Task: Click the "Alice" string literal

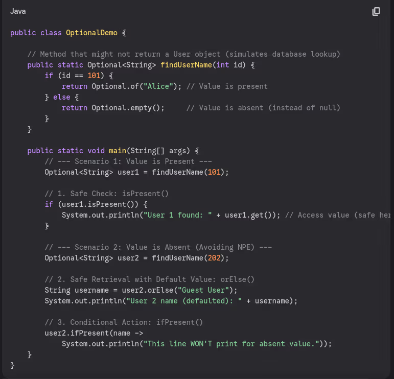Action: (x=158, y=86)
